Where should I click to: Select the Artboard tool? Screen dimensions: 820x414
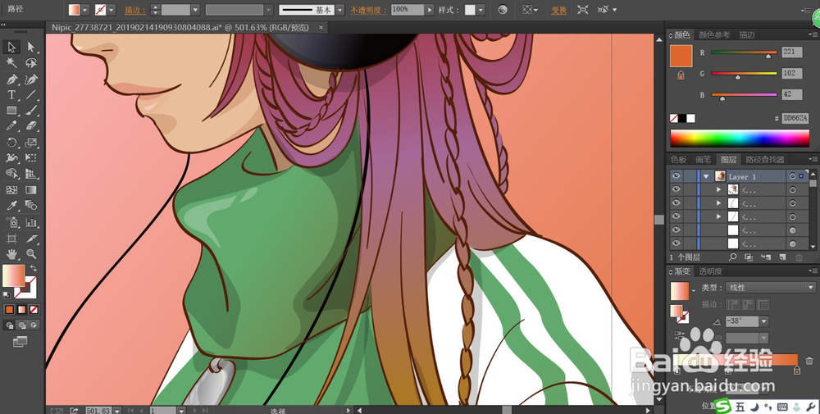pos(11,239)
